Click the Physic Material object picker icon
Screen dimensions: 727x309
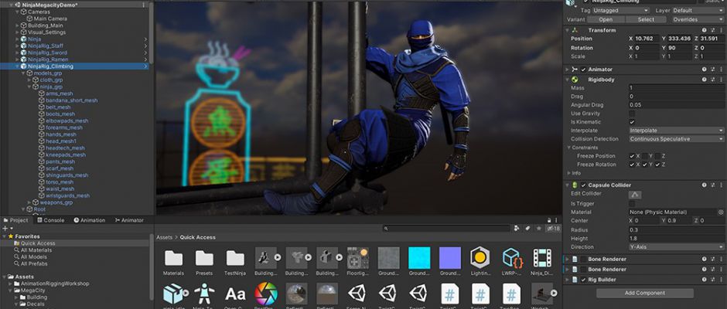720,212
